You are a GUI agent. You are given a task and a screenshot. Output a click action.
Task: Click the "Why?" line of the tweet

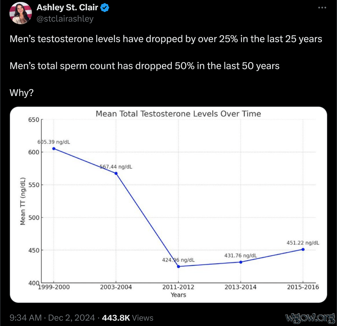click(x=22, y=93)
